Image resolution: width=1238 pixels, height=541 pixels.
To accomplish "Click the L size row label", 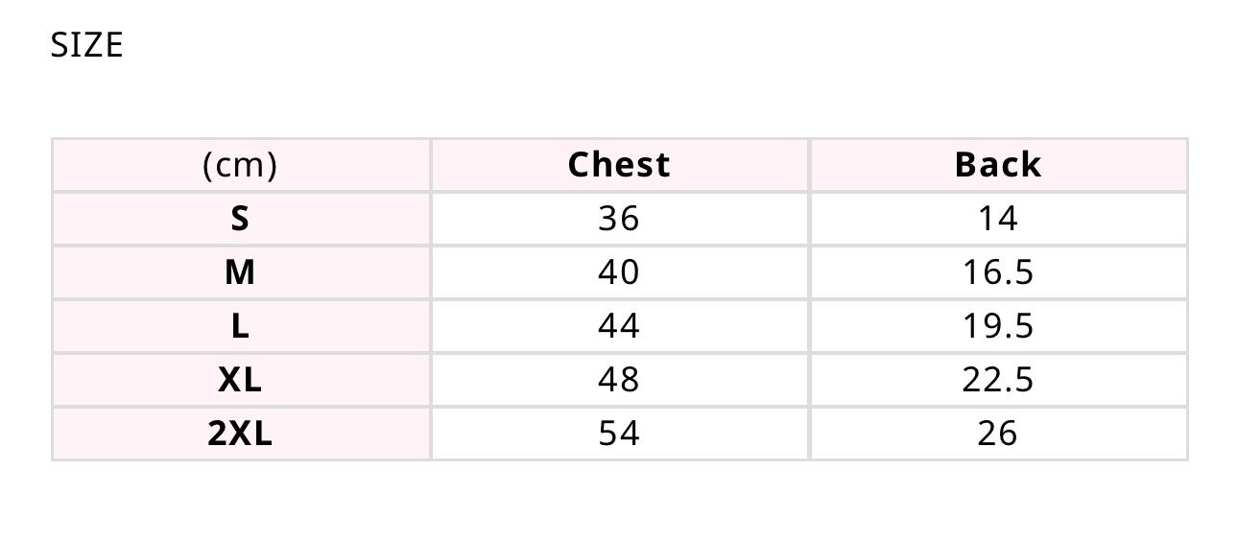I will point(240,327).
